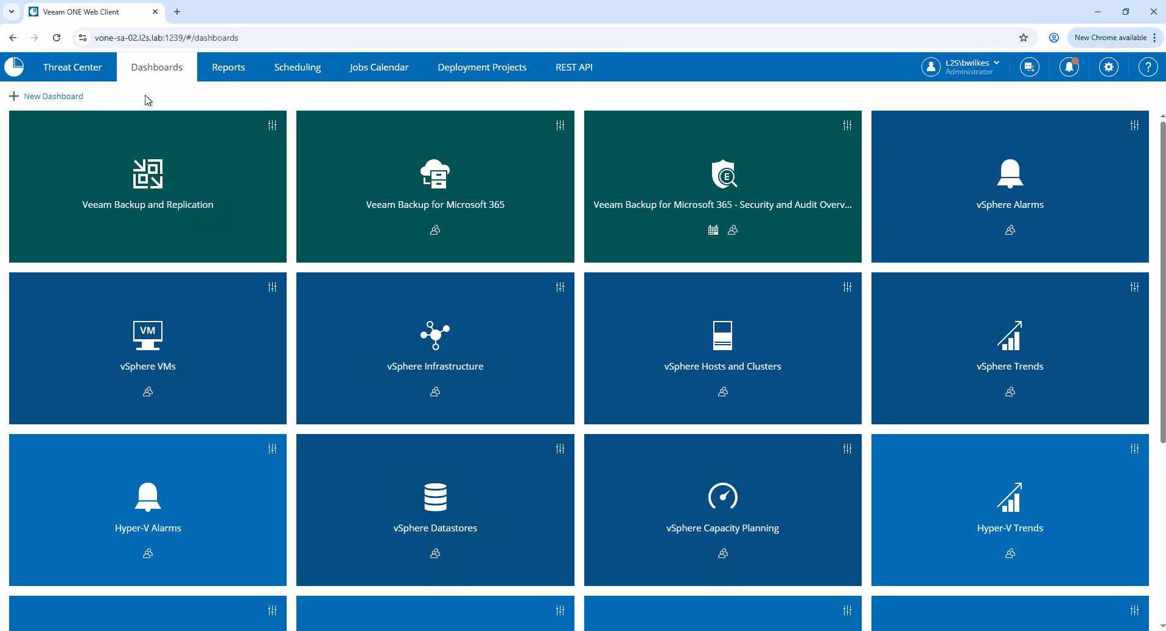Go to the Scheduling tab

tap(298, 67)
